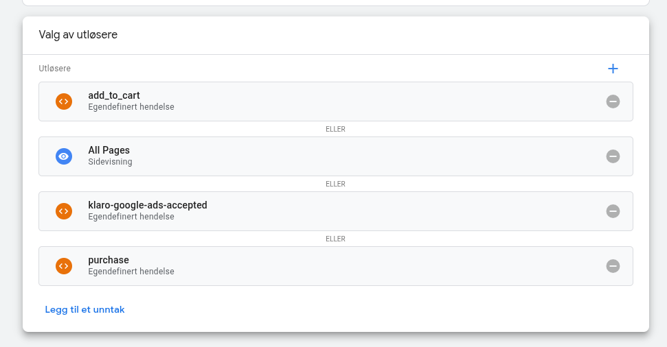Open the add_to_cart trigger name
This screenshot has height=347, width=667.
114,95
